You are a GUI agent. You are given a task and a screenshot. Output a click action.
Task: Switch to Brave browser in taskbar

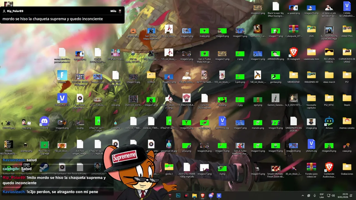202,196
